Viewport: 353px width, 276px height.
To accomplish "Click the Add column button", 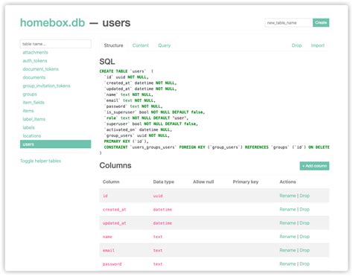I will point(314,166).
